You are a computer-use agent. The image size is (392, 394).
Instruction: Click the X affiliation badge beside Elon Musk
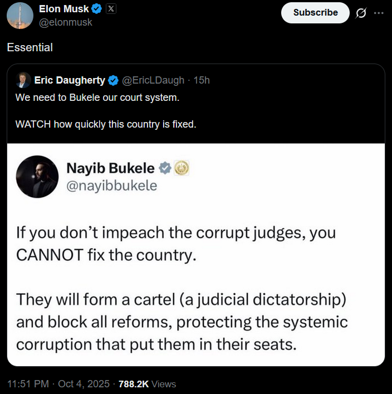(x=111, y=9)
